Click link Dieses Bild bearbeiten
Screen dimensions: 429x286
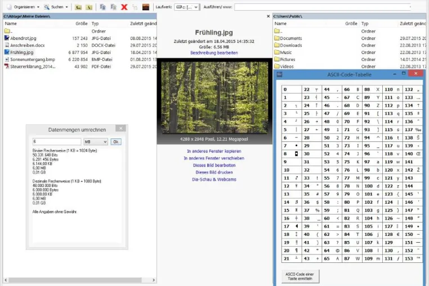[x=214, y=166]
